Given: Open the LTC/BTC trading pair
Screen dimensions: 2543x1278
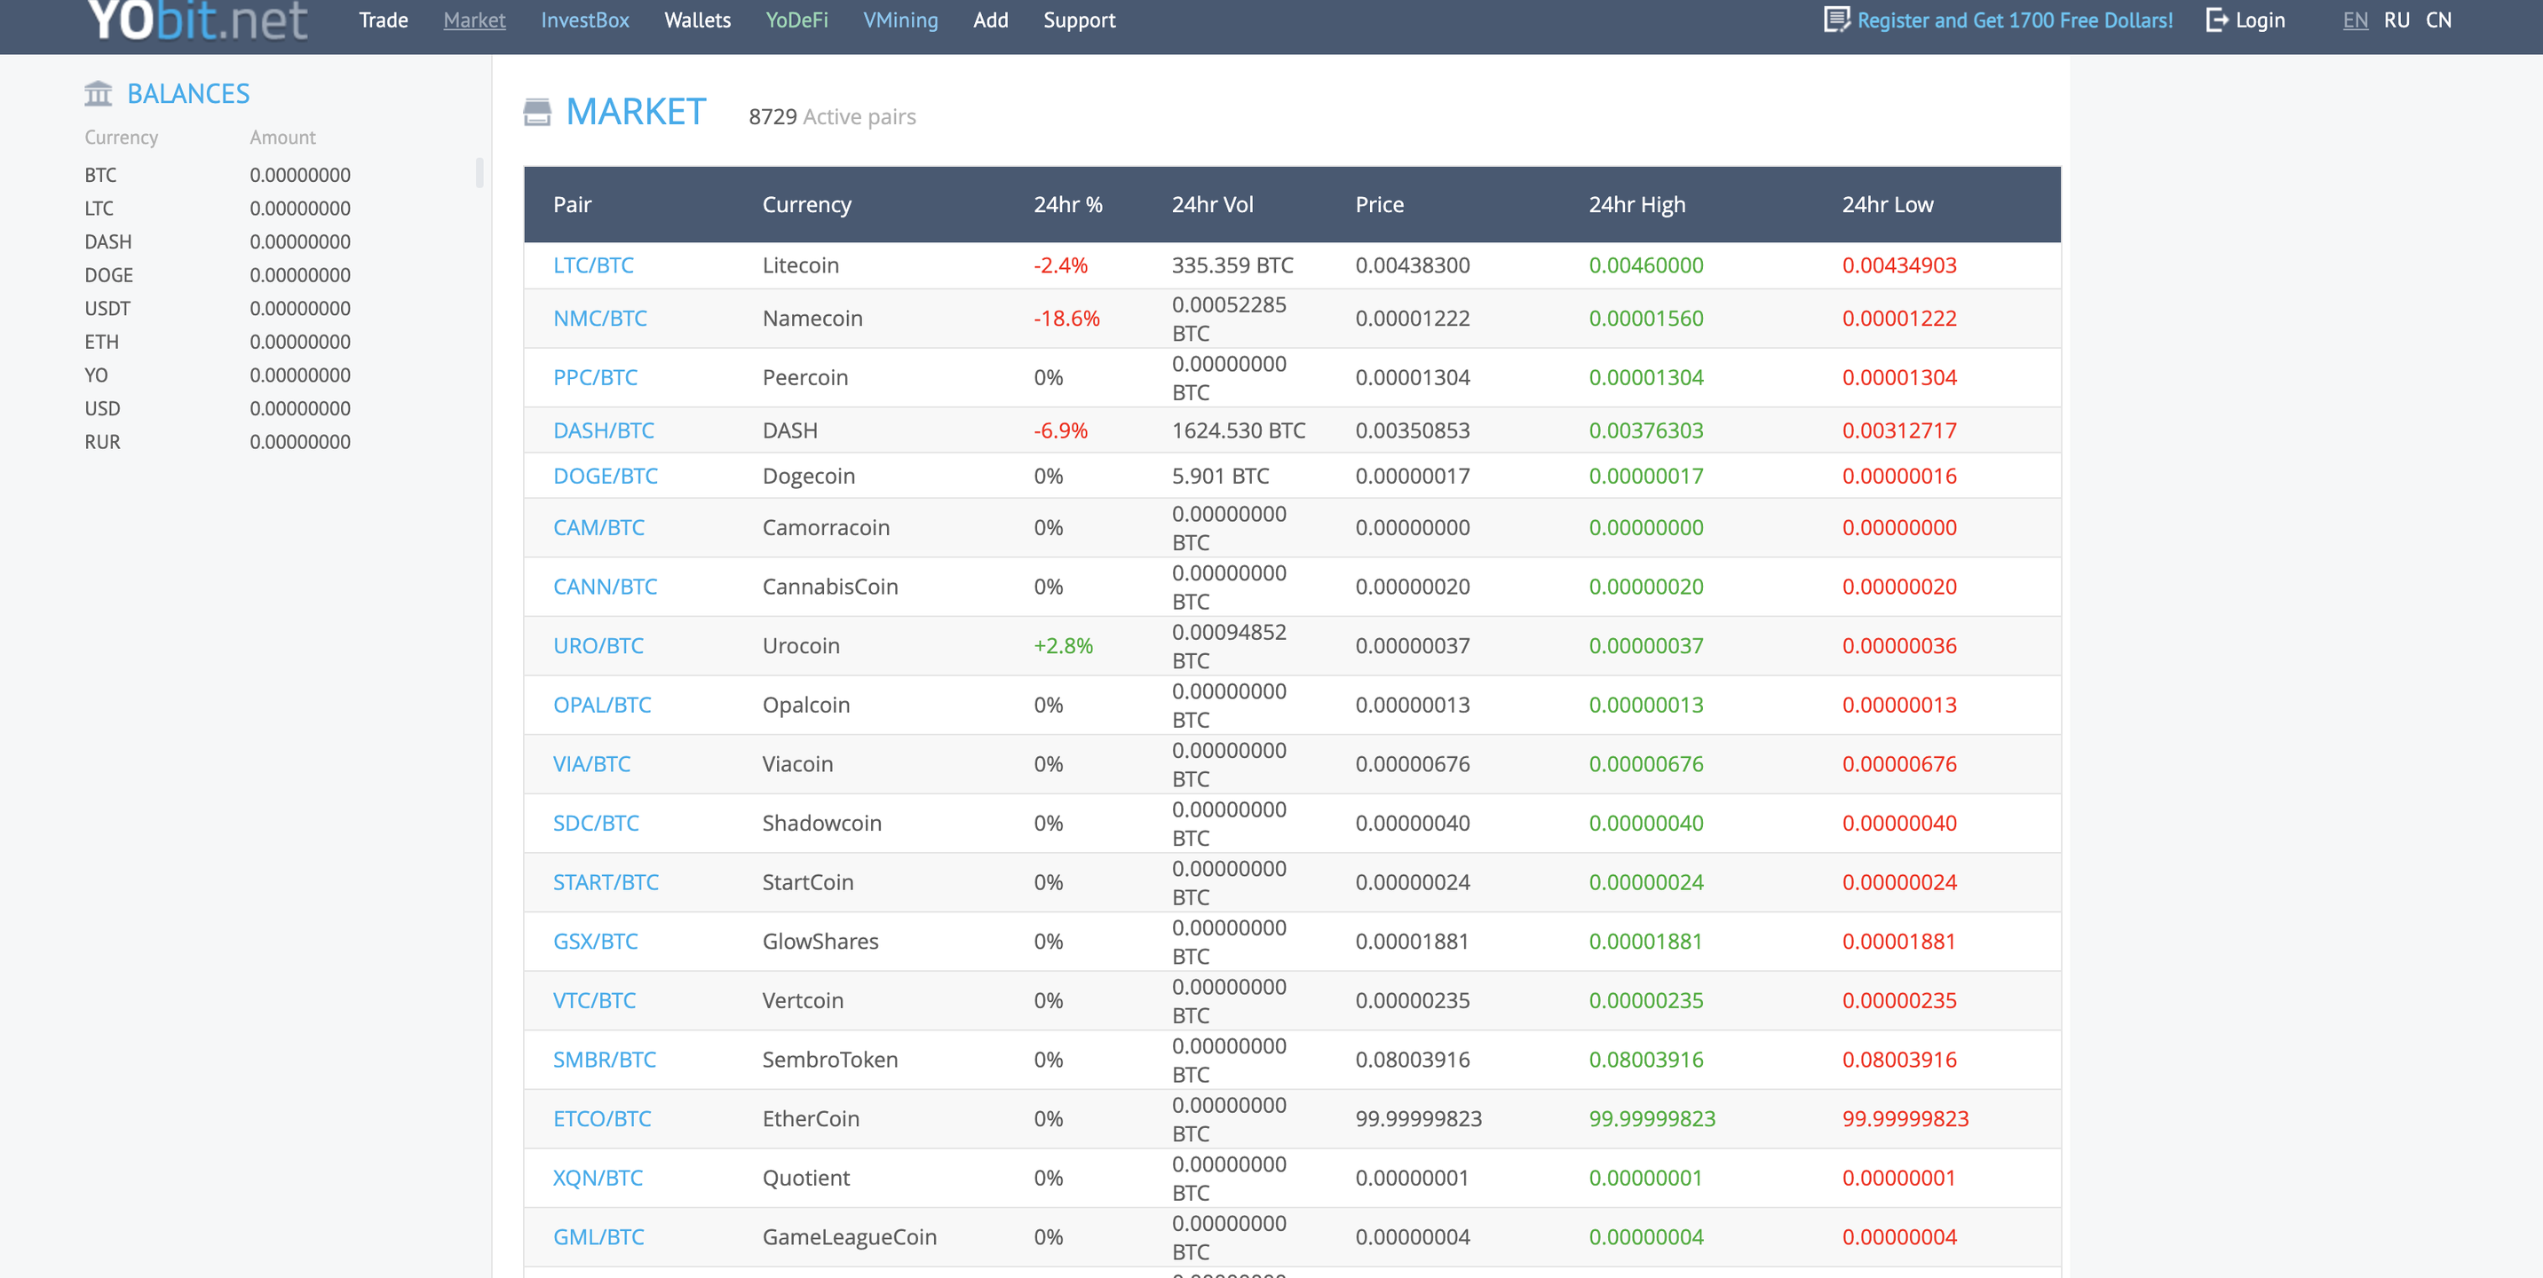Looking at the screenshot, I should (x=594, y=264).
